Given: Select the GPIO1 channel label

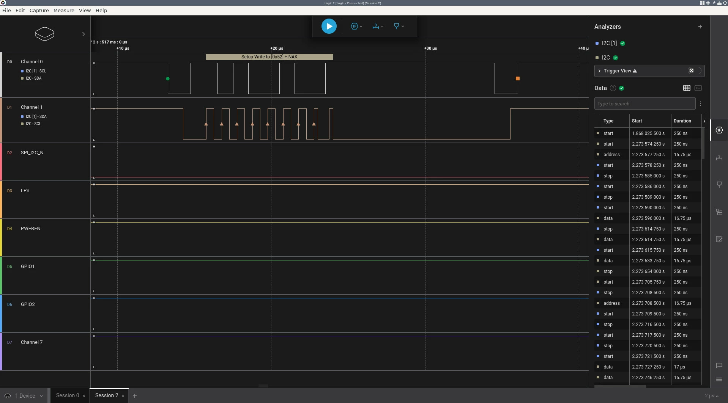Looking at the screenshot, I should (28, 266).
